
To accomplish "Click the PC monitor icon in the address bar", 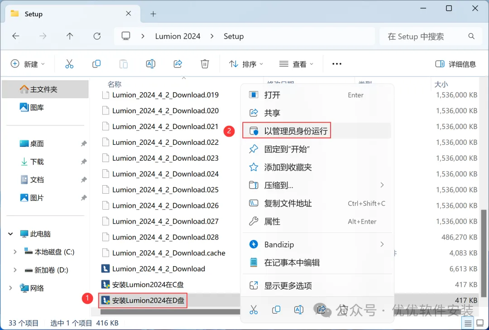I will (126, 36).
